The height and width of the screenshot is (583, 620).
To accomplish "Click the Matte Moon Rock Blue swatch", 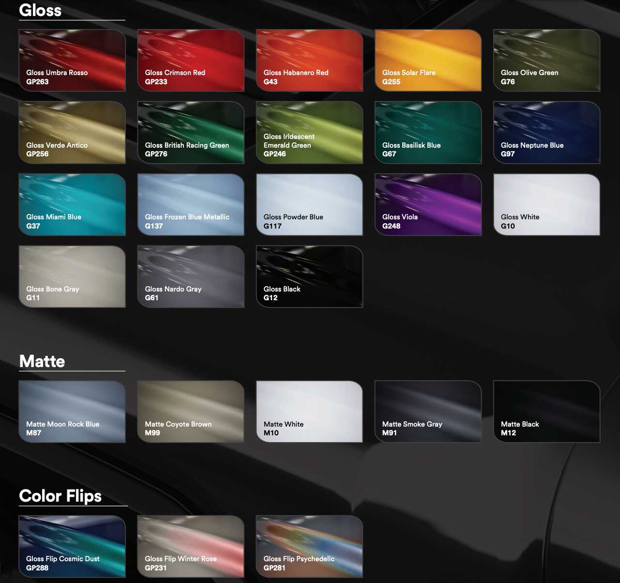I will pyautogui.click(x=72, y=411).
